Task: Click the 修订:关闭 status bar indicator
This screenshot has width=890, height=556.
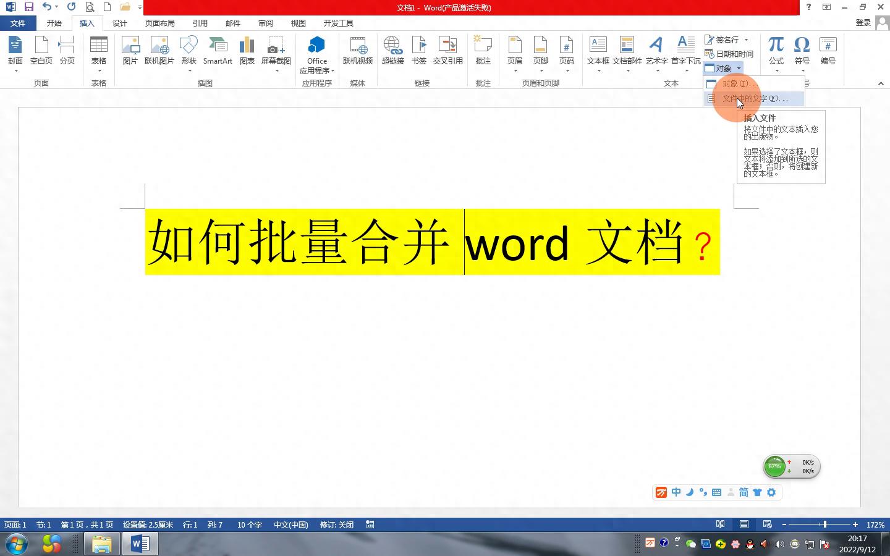Action: pos(336,524)
